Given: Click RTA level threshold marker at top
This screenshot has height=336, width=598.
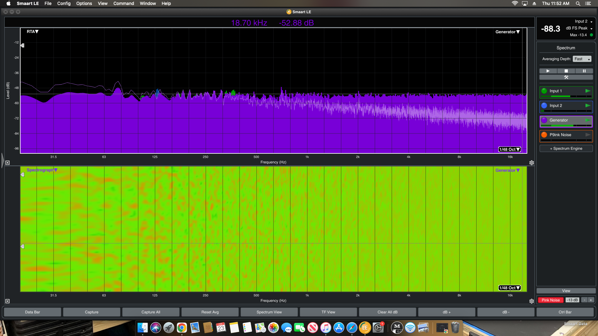Looking at the screenshot, I should click(22, 45).
